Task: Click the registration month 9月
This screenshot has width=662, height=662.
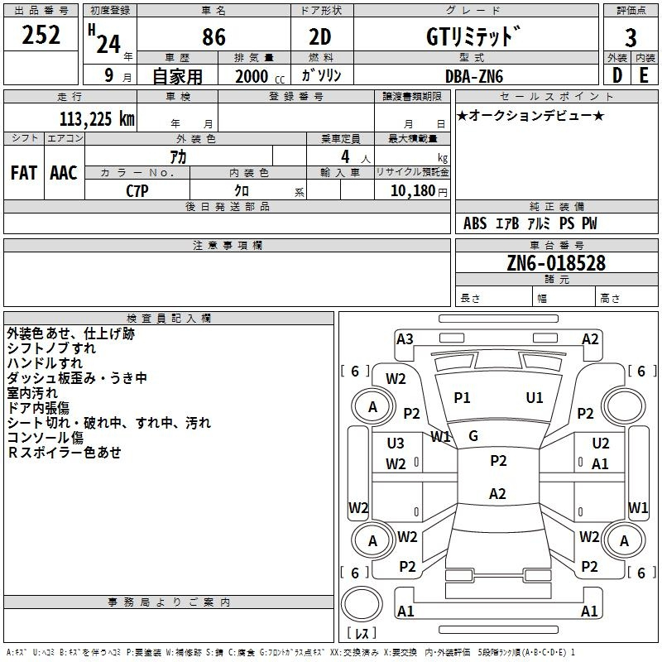Action: click(118, 75)
